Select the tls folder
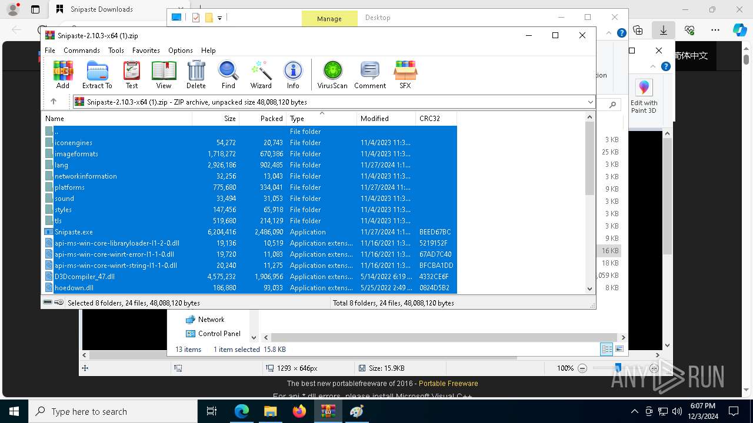Image resolution: width=753 pixels, height=423 pixels. pyautogui.click(x=250, y=221)
